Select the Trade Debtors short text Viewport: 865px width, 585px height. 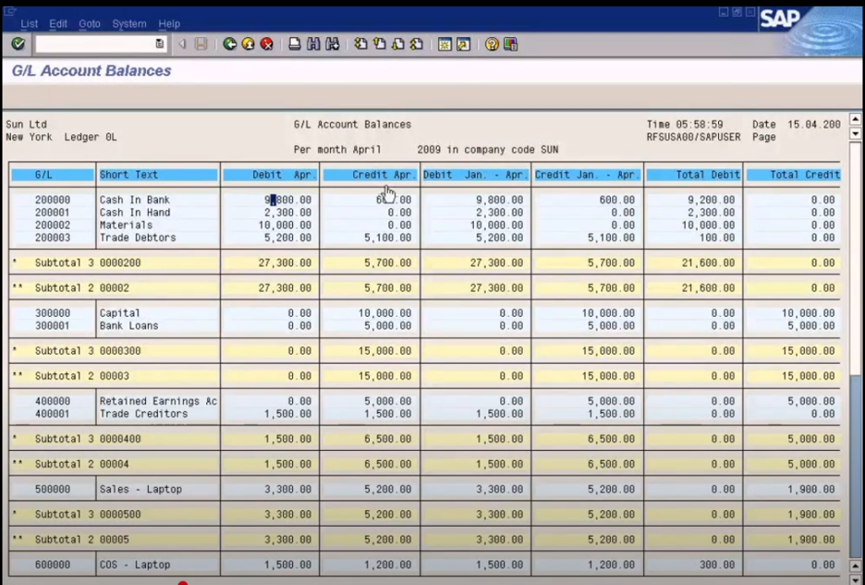[x=138, y=238]
